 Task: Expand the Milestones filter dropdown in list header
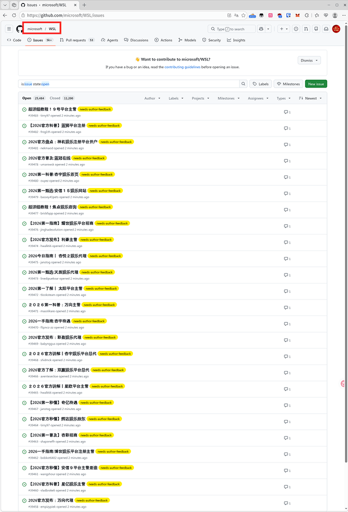228,98
